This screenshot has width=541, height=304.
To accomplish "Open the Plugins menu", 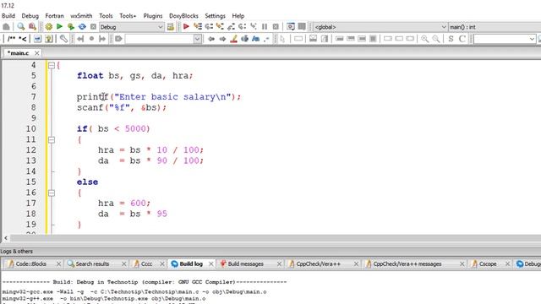I will [x=152, y=16].
